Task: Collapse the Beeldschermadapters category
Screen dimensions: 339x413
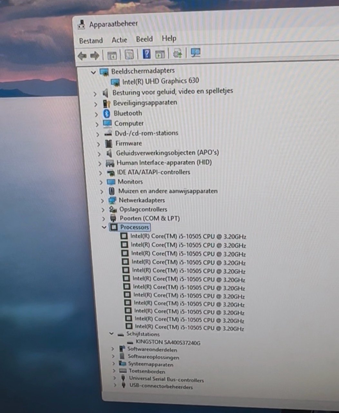Action: tap(93, 72)
